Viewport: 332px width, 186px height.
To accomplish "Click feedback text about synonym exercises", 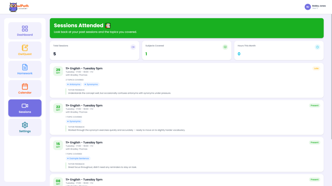I will (x=127, y=130).
